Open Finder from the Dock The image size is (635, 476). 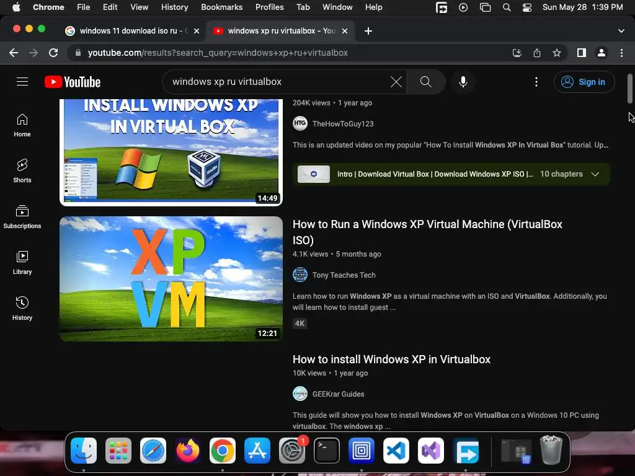click(x=84, y=451)
